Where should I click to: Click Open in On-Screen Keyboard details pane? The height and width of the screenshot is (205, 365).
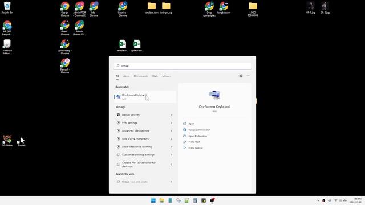[192, 124]
